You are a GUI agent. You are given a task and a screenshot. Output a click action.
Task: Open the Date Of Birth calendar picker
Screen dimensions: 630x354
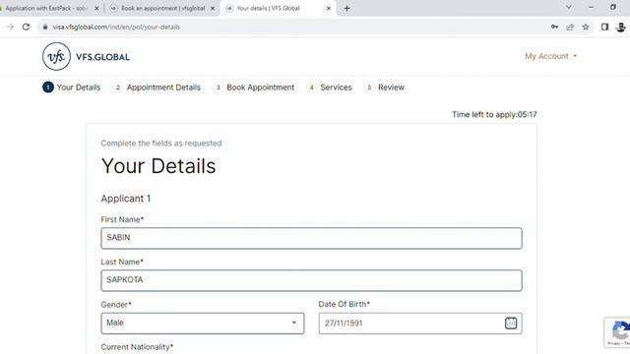[x=511, y=323]
